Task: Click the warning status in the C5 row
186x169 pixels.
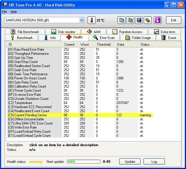Action: 145,115
